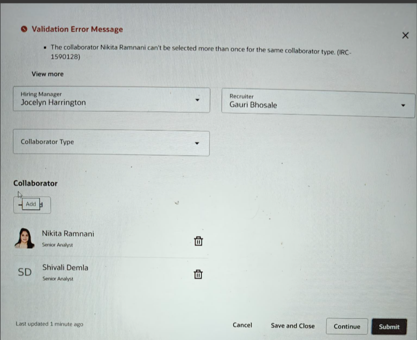This screenshot has height=340, width=417.
Task: Click Nikita Ramnani's profile photo
Action: pos(24,238)
